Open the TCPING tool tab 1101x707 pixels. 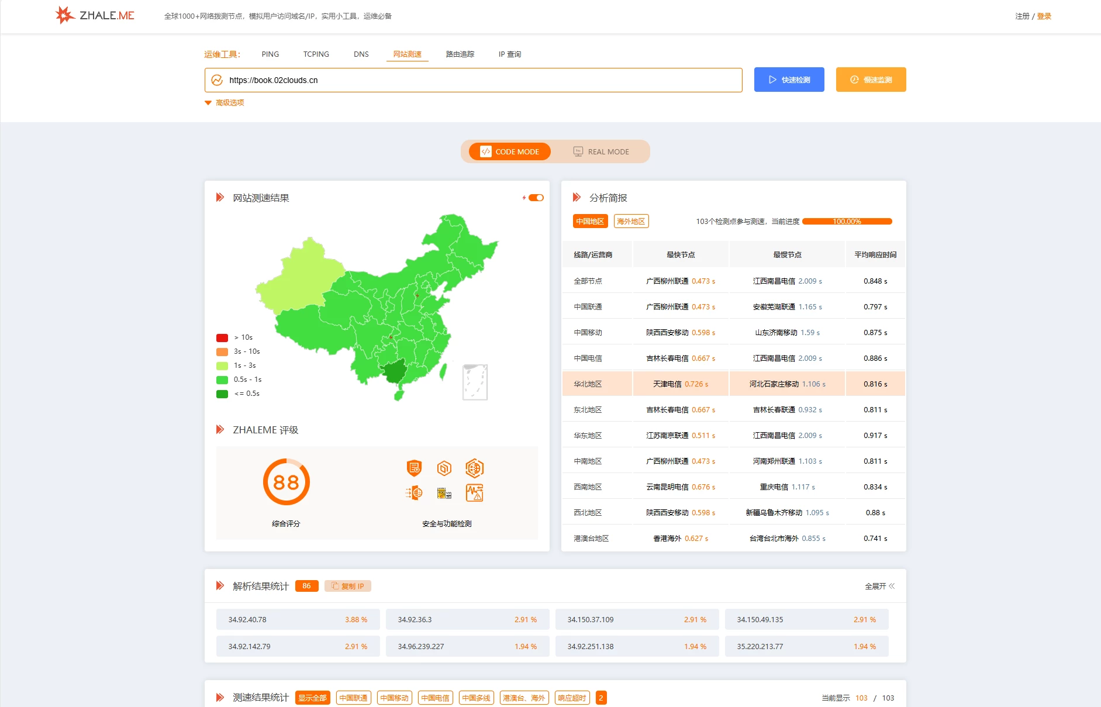[x=316, y=54]
